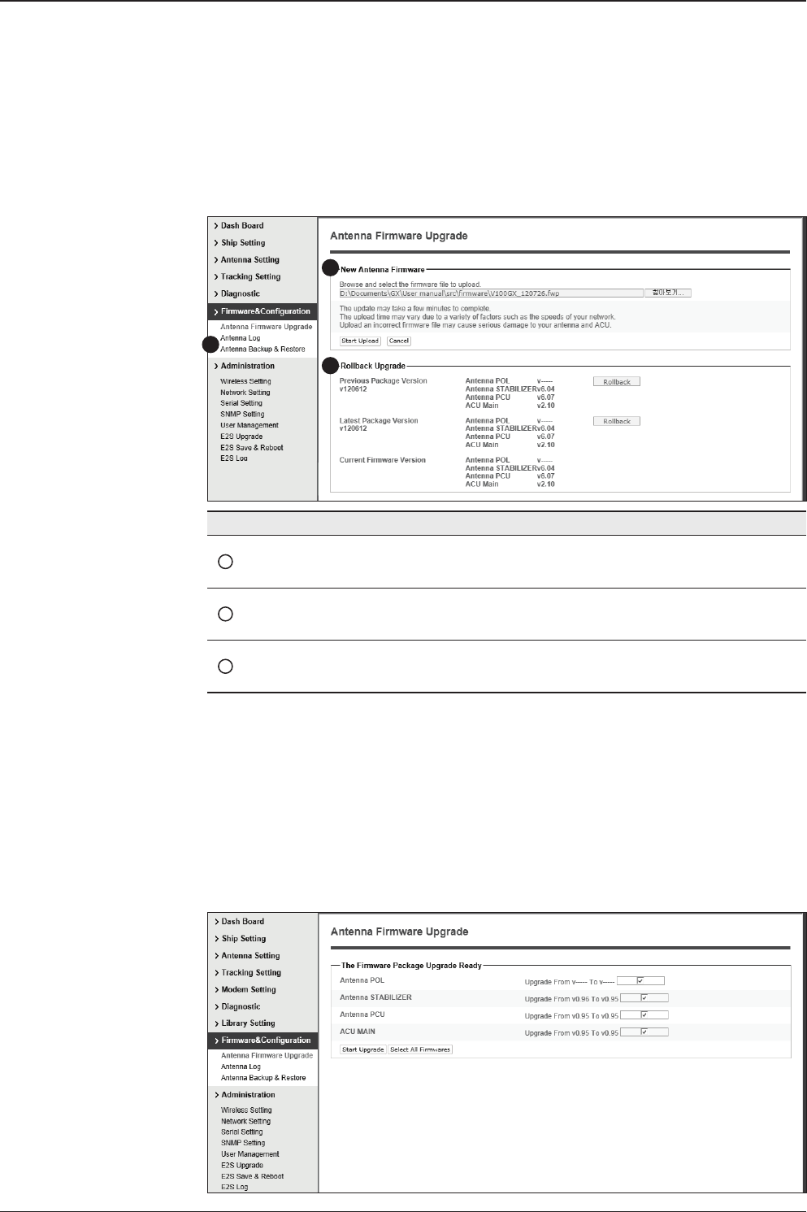
Task: Open Antenna Backup & Restore on Firmware Package Upgrade Ready page
Action: [263, 1078]
